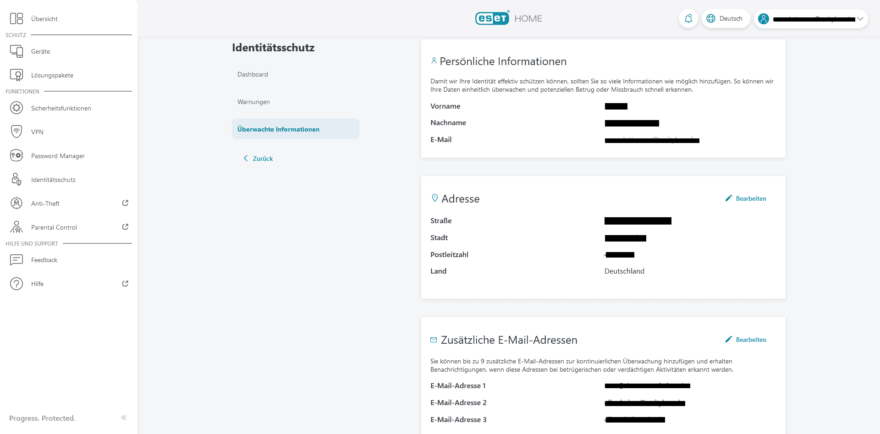Open the Deutsch language selector

tap(725, 19)
